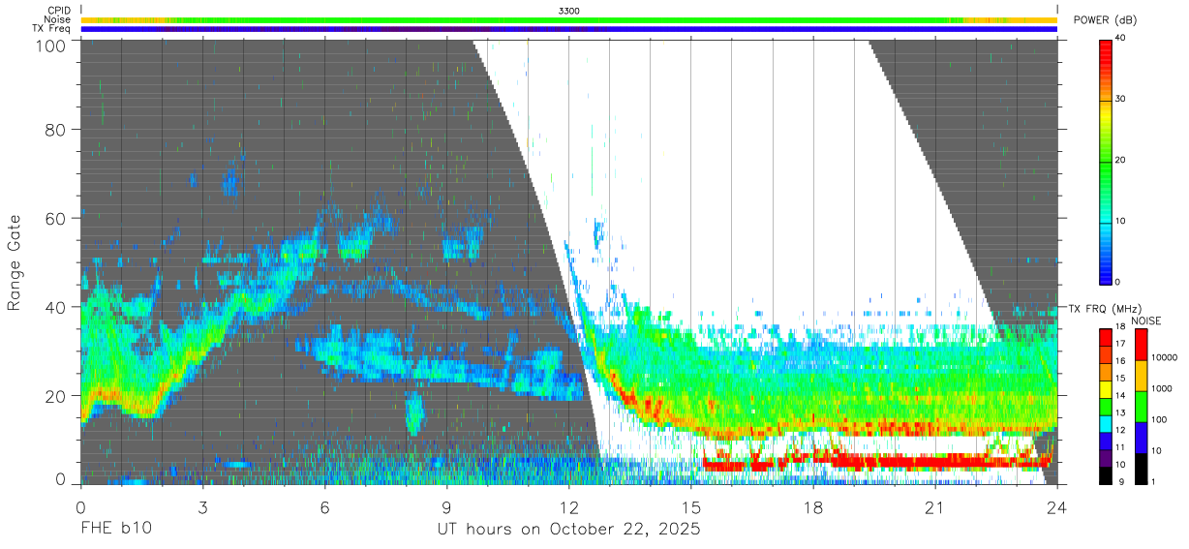Viewport: 1189px width, 549px height.
Task: Click the TX FRQ color scale bar
Action: click(x=1106, y=406)
